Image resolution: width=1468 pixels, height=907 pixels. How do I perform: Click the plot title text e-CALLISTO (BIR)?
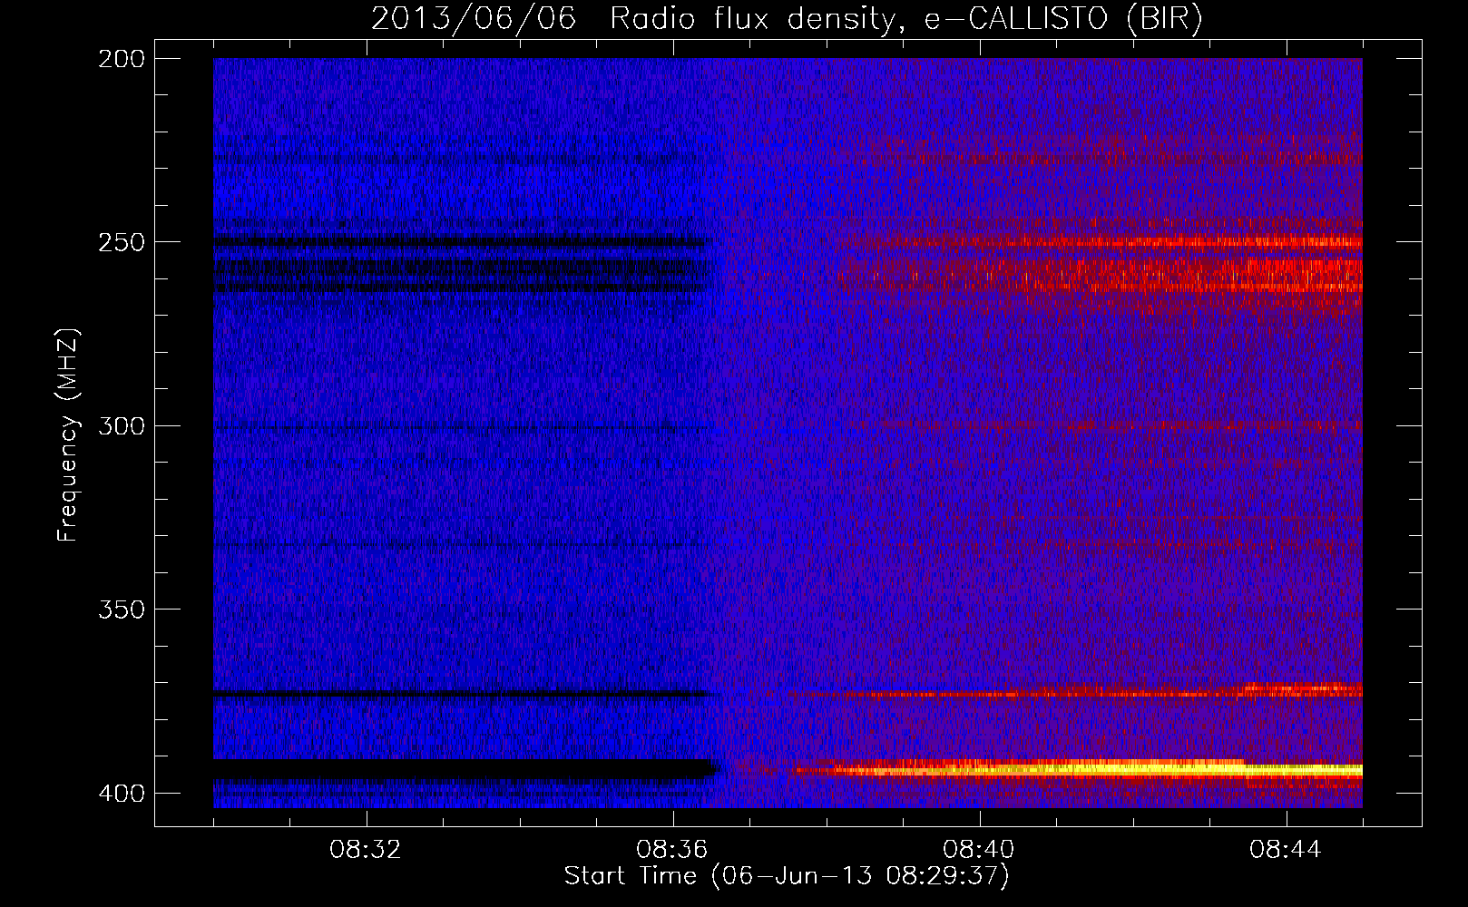(x=1063, y=18)
